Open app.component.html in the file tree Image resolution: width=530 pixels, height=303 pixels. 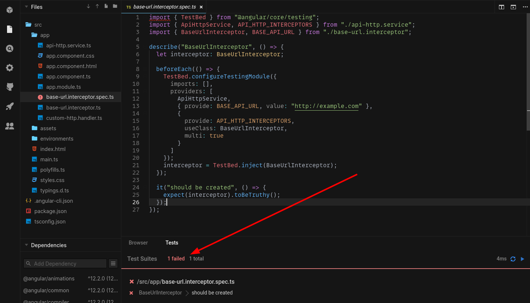(x=71, y=66)
